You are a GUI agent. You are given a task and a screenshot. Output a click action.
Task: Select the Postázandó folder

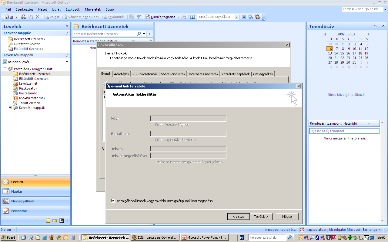[x=28, y=93]
